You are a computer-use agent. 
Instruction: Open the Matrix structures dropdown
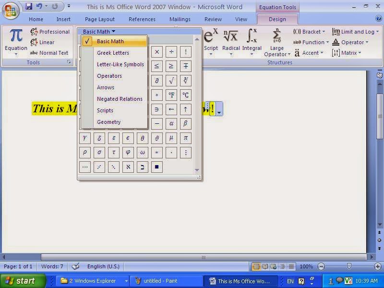(346, 53)
